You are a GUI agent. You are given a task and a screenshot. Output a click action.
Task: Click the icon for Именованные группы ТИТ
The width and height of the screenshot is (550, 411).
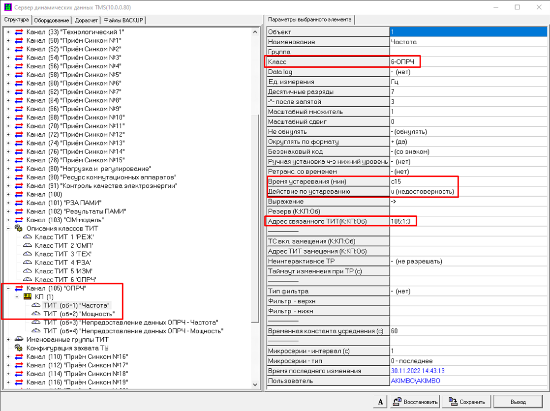[19, 340]
